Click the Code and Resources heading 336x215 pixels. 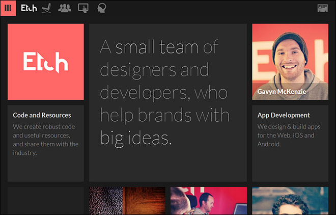(42, 115)
